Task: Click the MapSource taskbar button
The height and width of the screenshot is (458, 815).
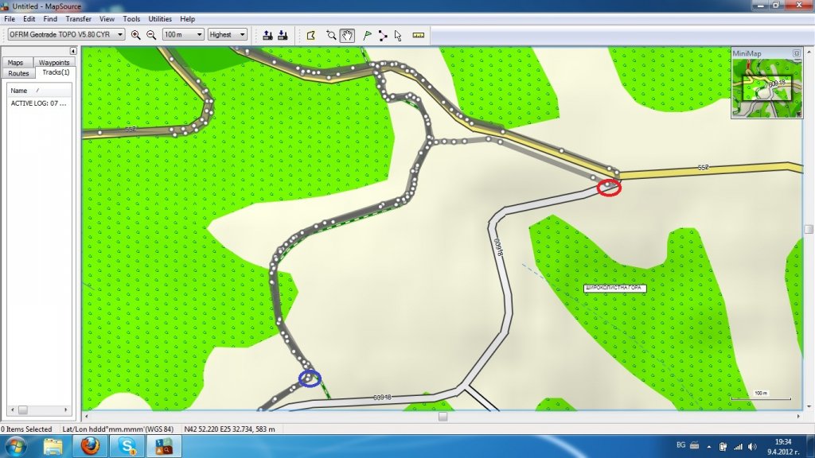Action: [x=164, y=447]
